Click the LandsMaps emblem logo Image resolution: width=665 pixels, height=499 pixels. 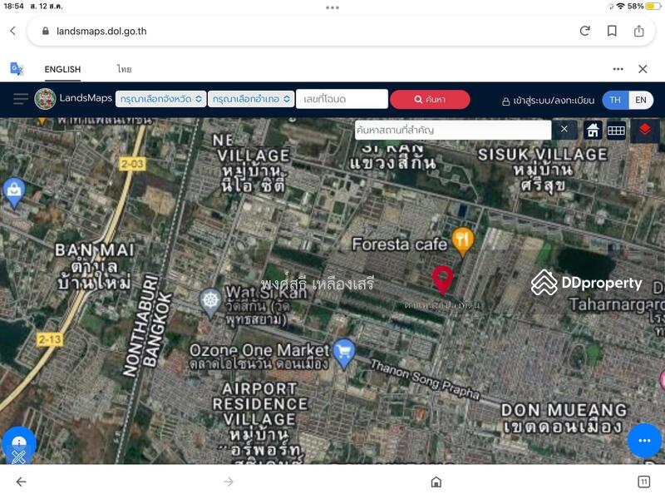45,99
